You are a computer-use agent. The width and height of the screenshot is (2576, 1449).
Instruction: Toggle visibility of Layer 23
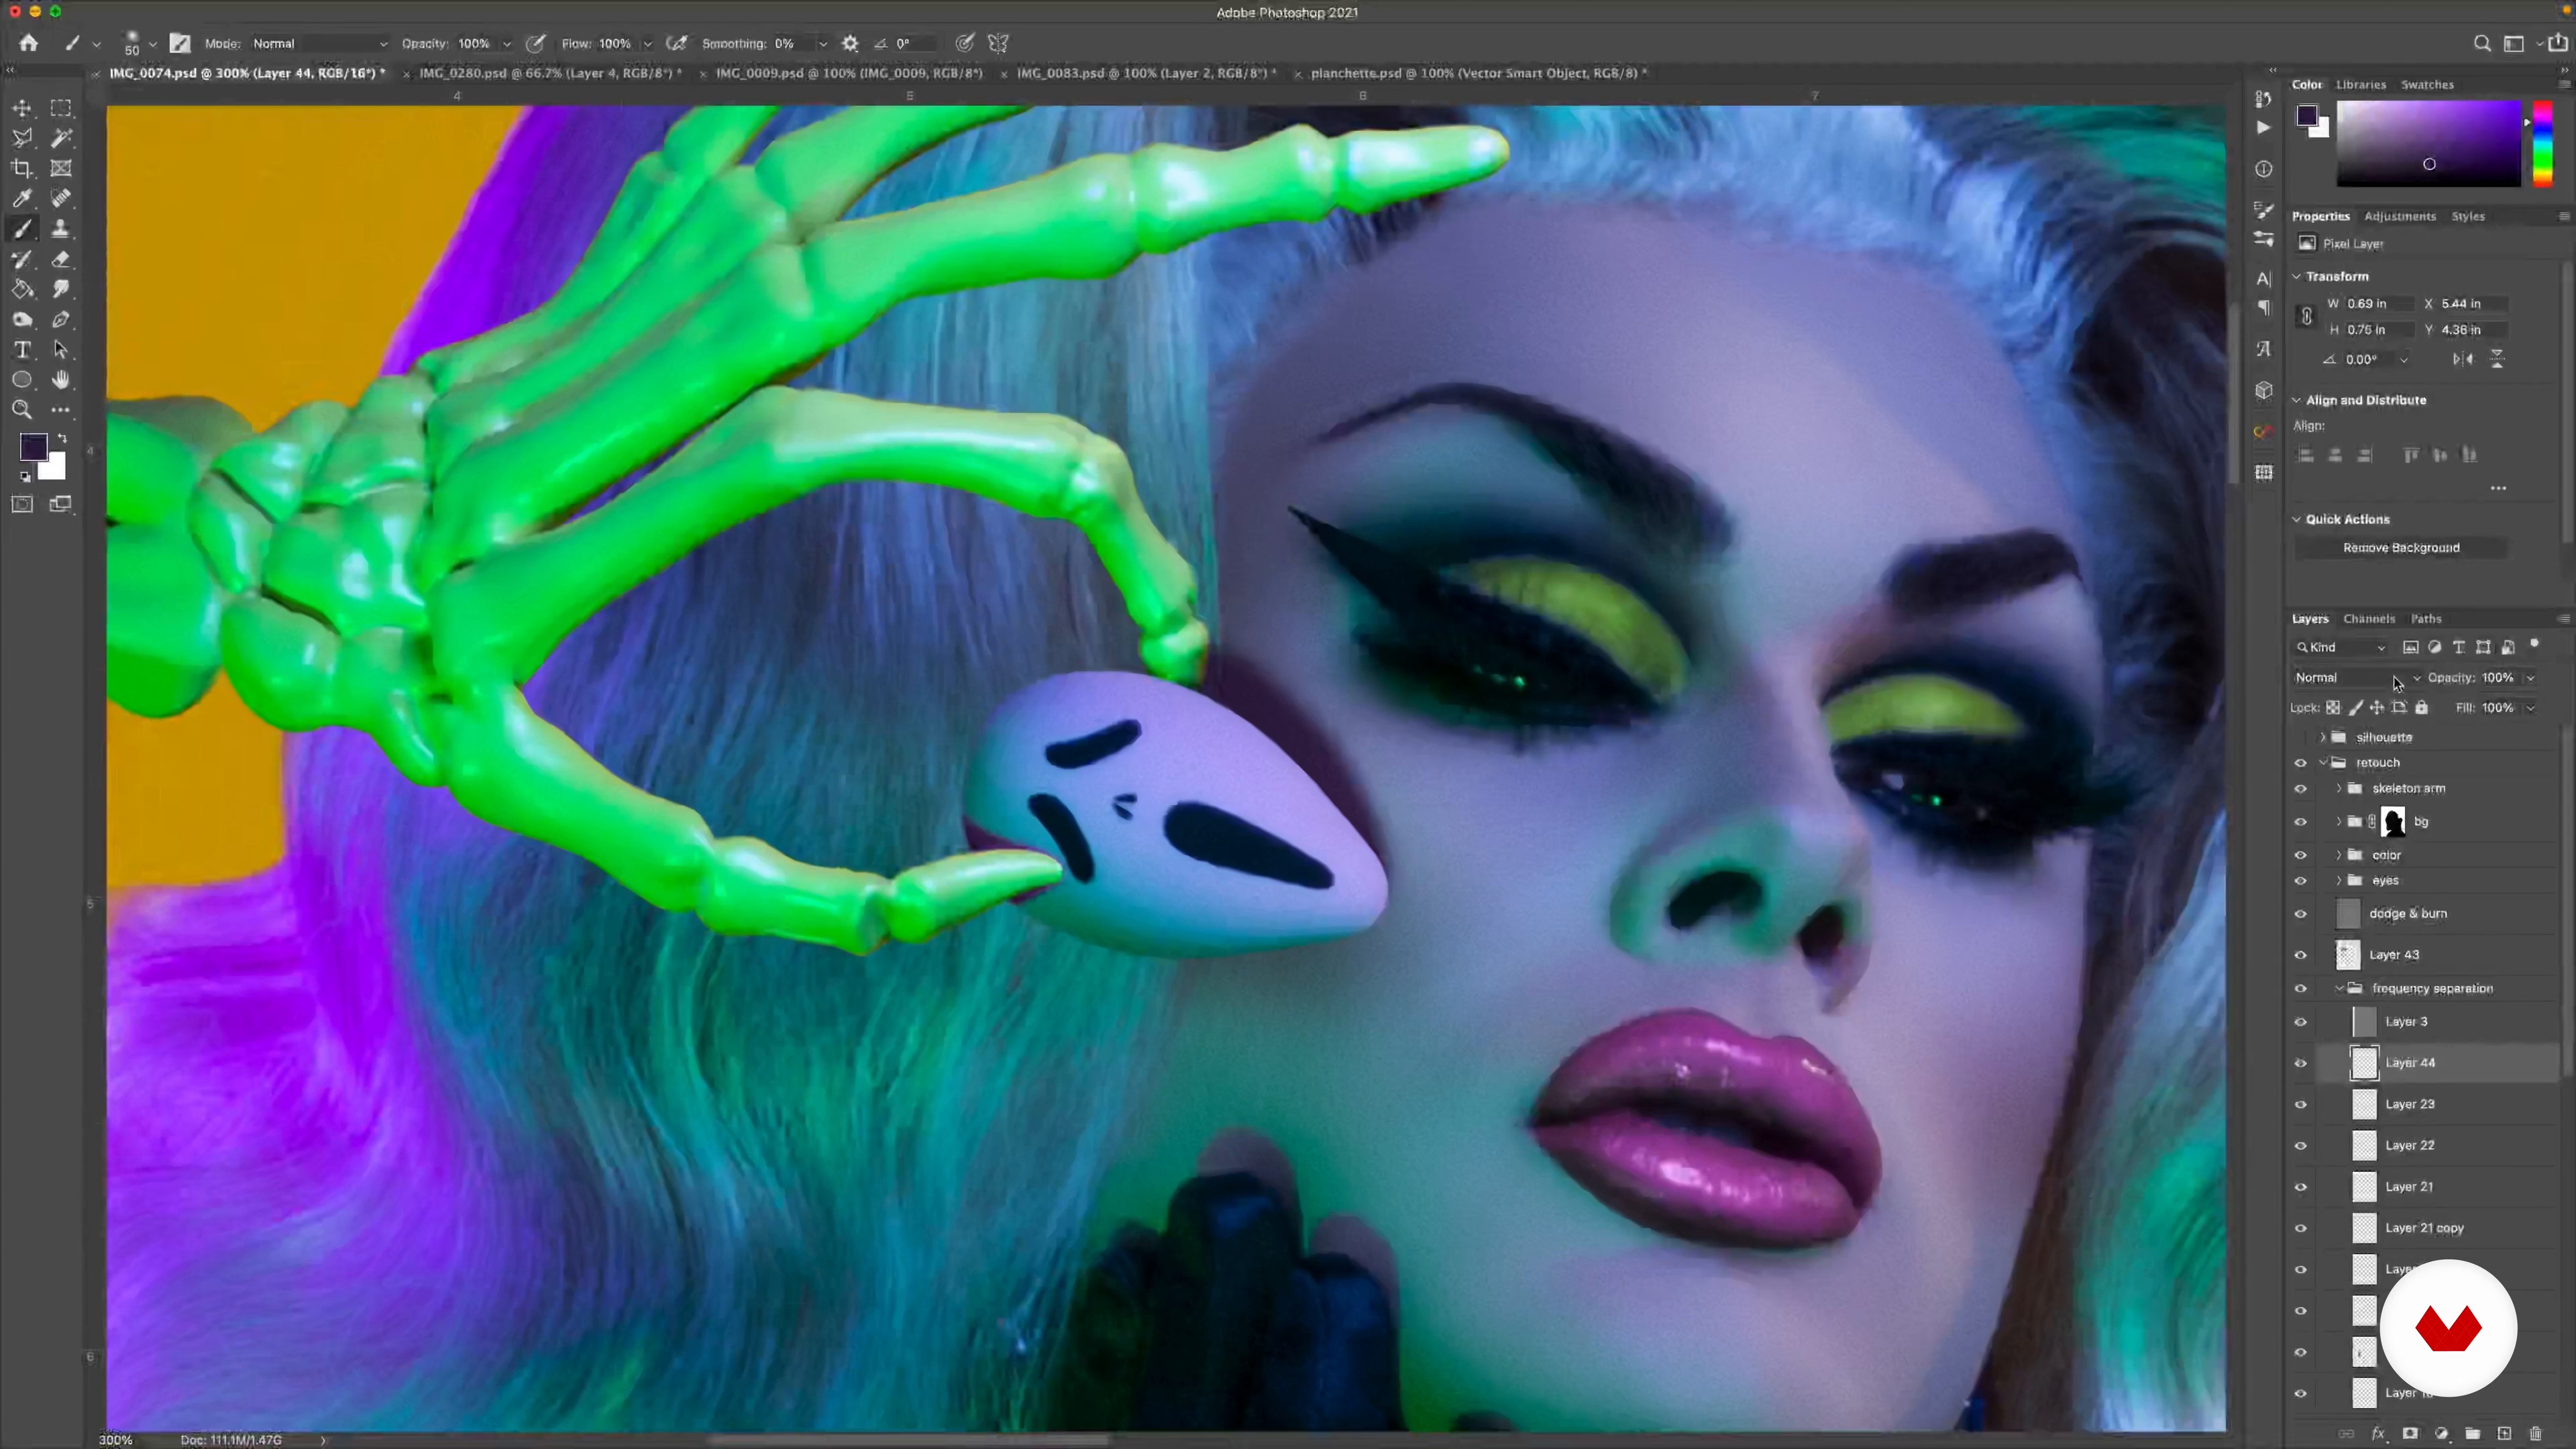2300,1105
